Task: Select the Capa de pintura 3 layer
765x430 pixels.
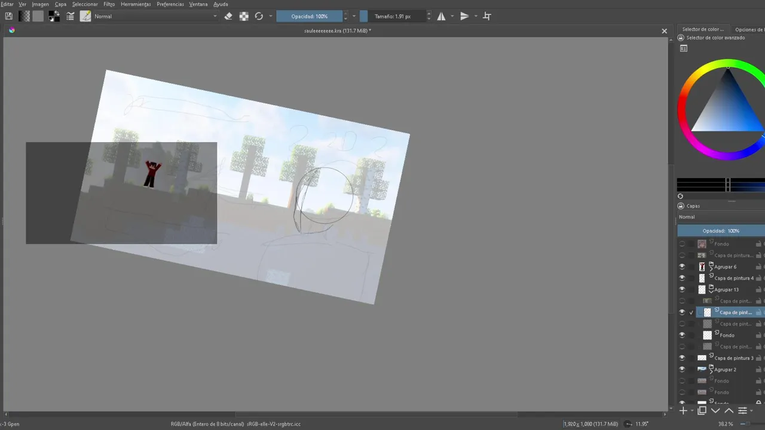Action: pos(734,358)
